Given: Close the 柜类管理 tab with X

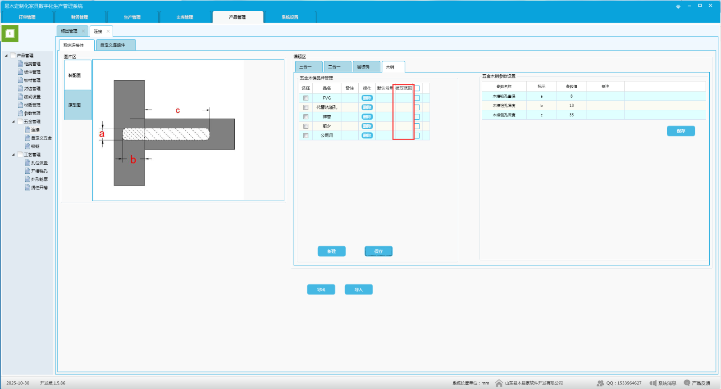Looking at the screenshot, I should coord(83,31).
